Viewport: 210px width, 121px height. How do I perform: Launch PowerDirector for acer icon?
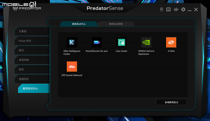point(97,42)
